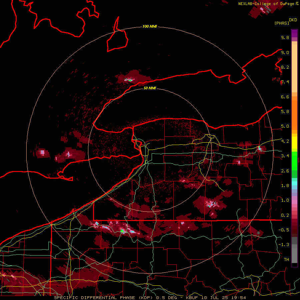300x300 pixels.
Task: Click the [PHAS] legend units label
Action: (x=282, y=23)
